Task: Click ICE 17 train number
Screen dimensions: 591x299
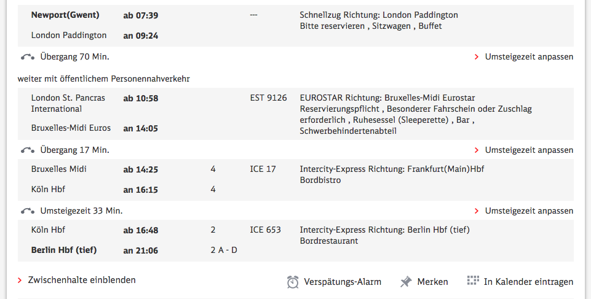Action: coord(263,169)
